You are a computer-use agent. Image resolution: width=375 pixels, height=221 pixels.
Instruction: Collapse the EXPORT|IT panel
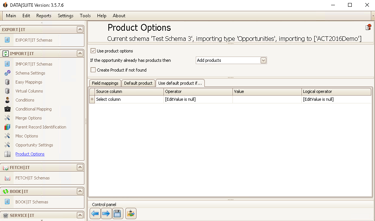tap(80, 29)
